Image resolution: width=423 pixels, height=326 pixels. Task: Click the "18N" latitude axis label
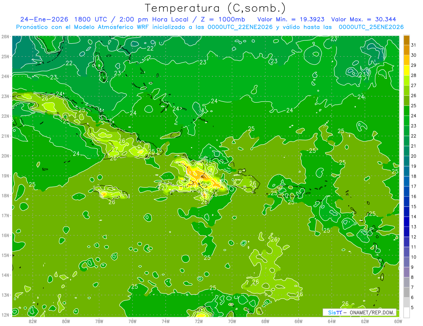click(5, 196)
